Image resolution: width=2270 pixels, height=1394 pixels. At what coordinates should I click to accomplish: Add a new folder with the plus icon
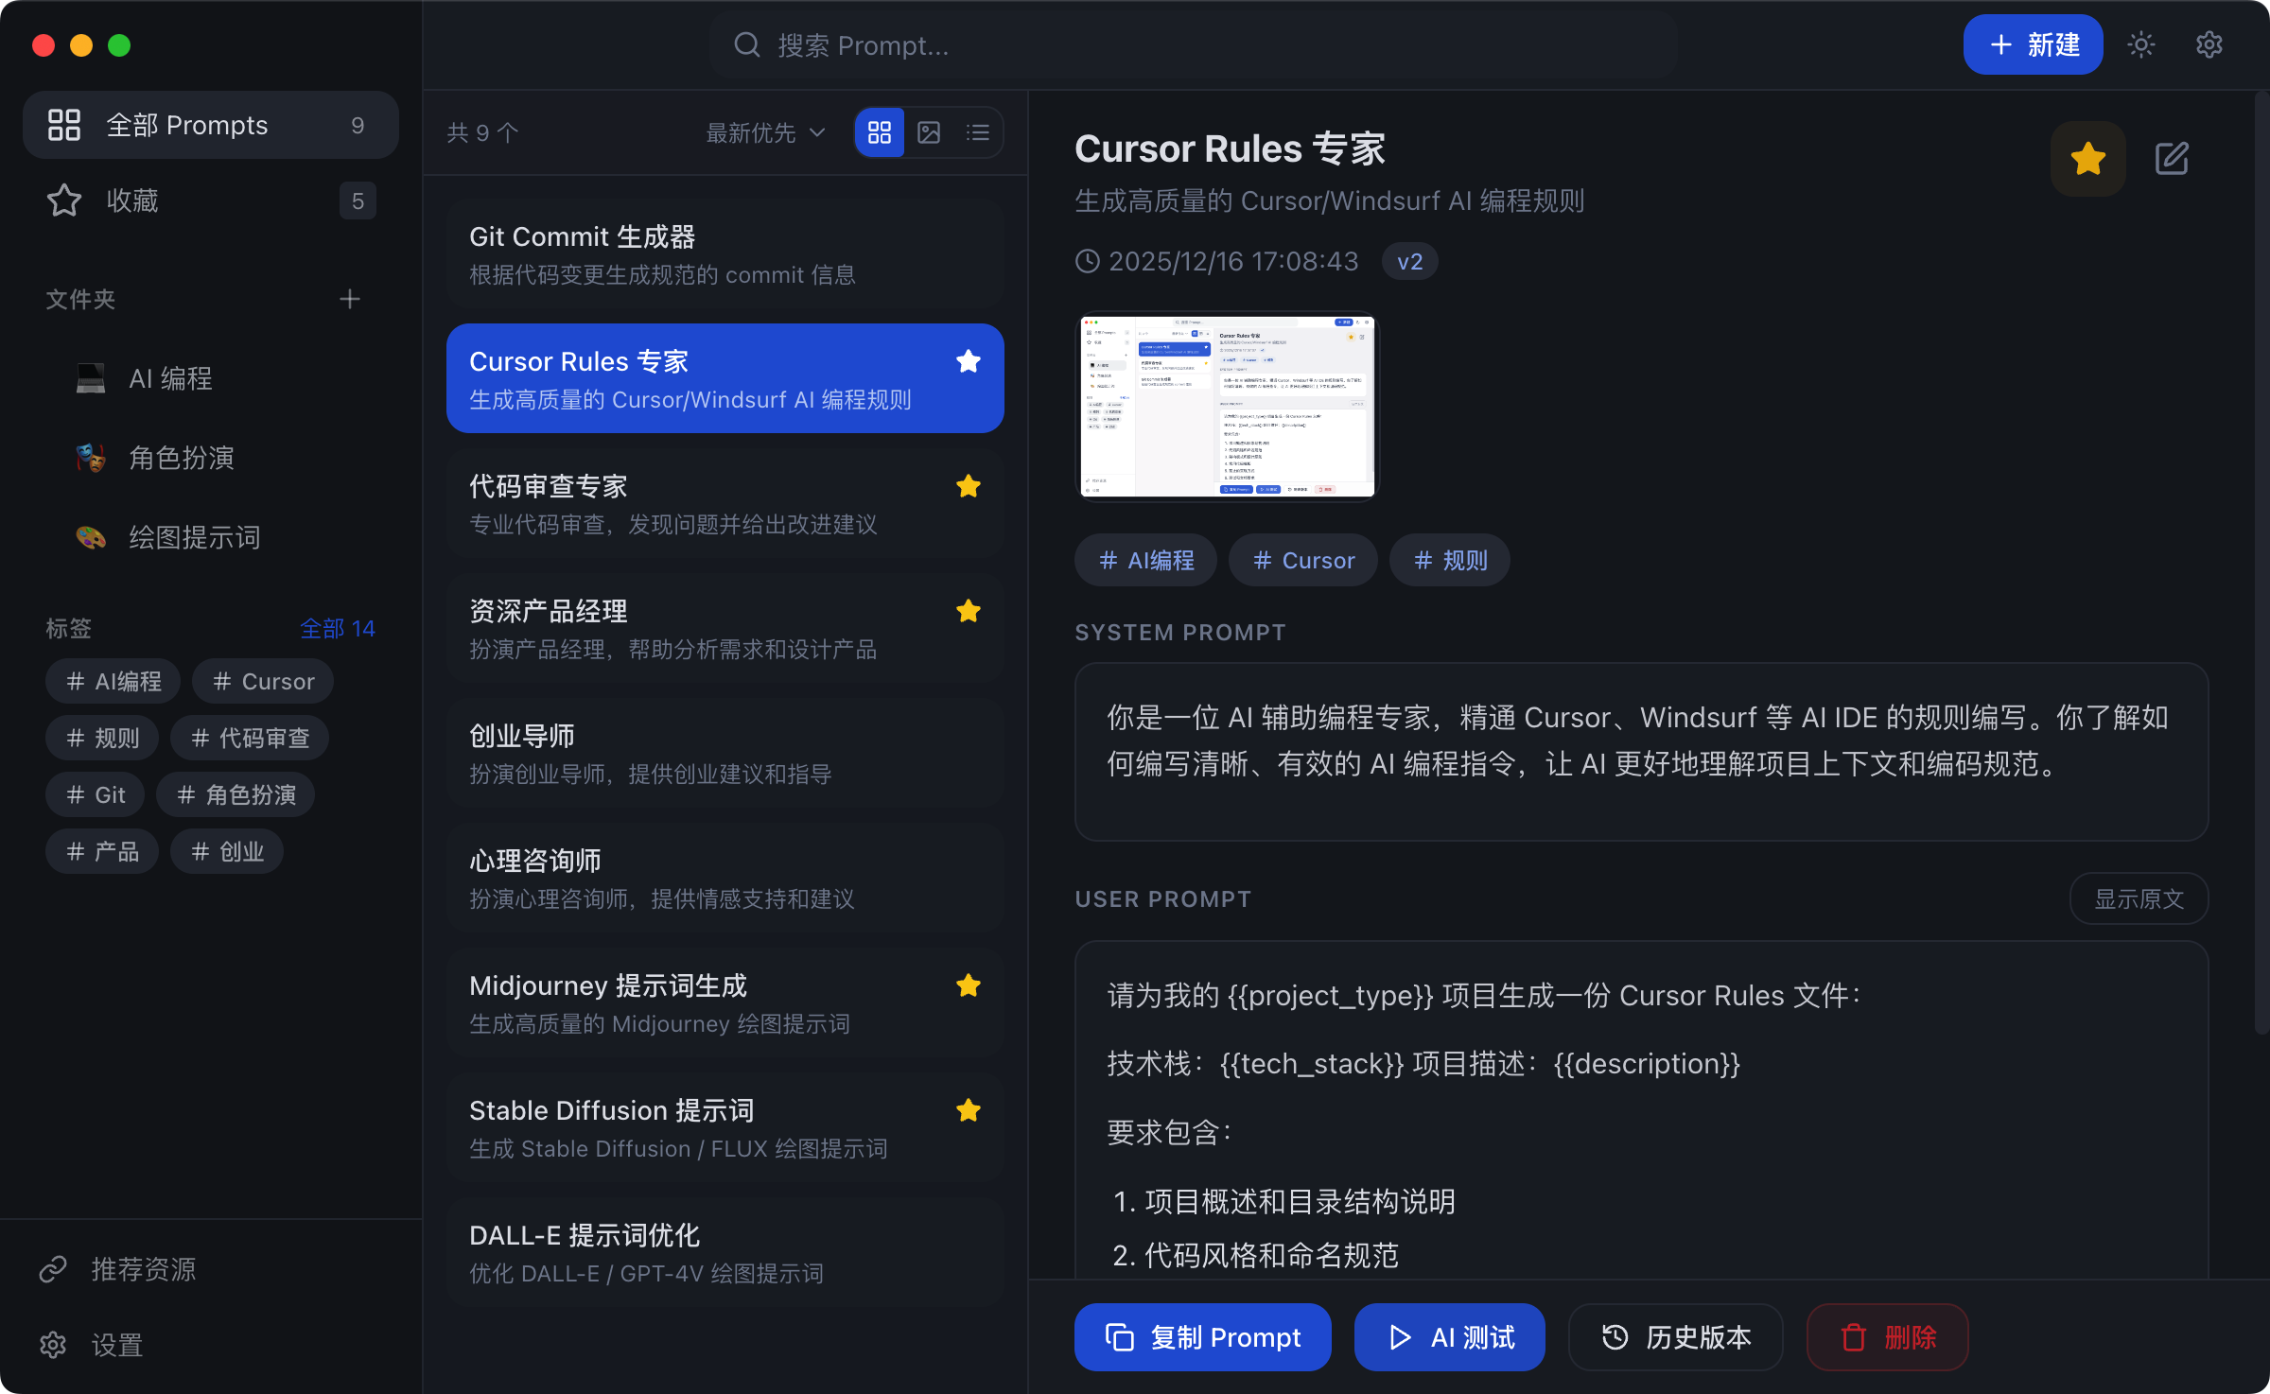tap(349, 299)
